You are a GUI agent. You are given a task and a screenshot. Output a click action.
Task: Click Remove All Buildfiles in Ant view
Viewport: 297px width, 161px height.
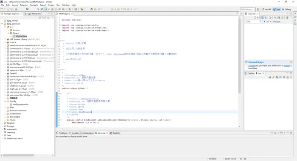coord(288,77)
